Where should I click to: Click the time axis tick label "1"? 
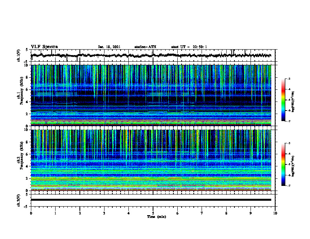pyautogui.click(x=56, y=213)
